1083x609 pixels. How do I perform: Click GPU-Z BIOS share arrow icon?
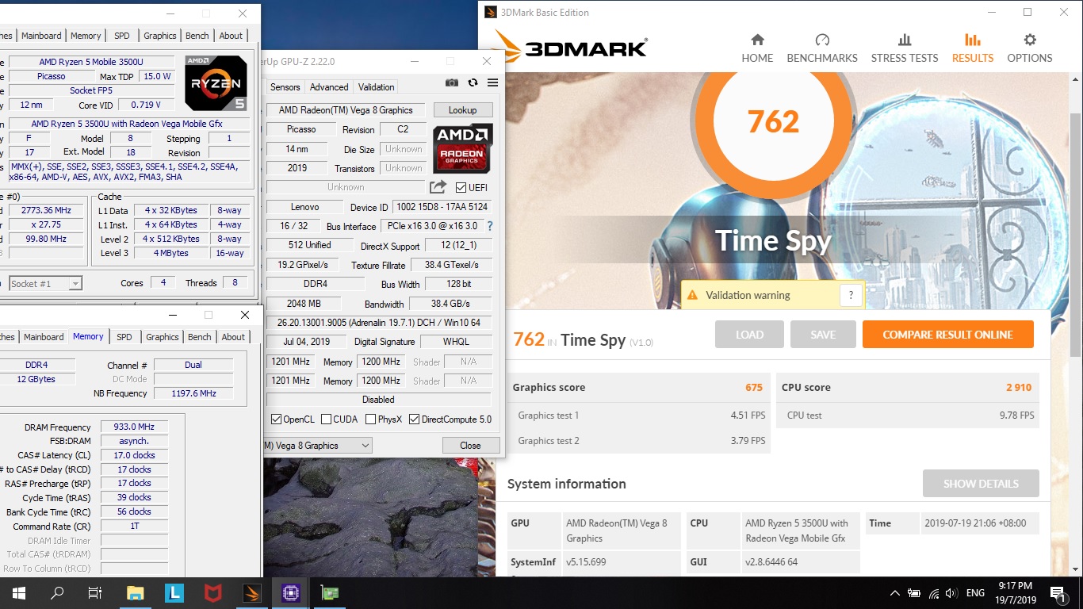pos(438,187)
